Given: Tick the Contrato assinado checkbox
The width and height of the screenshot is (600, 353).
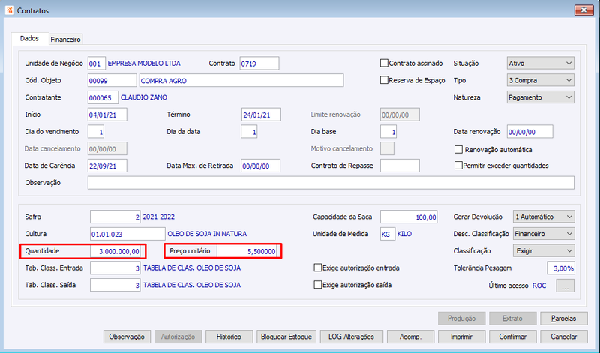Looking at the screenshot, I should [384, 63].
